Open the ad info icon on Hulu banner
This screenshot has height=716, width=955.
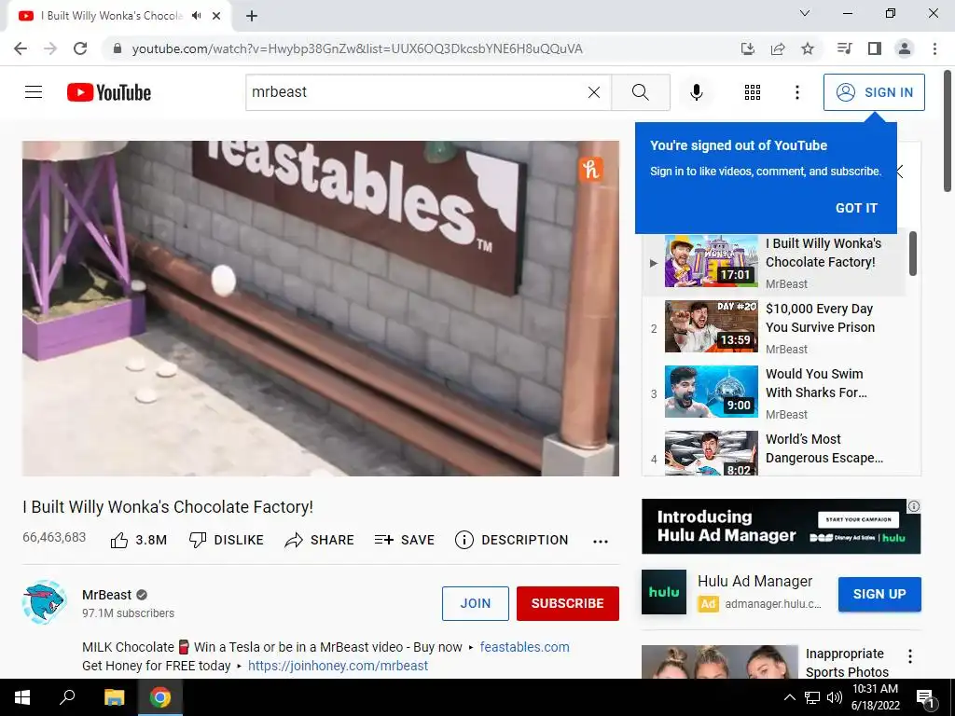[x=914, y=506]
